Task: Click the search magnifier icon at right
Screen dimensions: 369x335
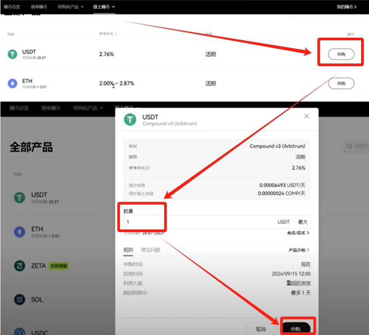Action: [x=349, y=146]
